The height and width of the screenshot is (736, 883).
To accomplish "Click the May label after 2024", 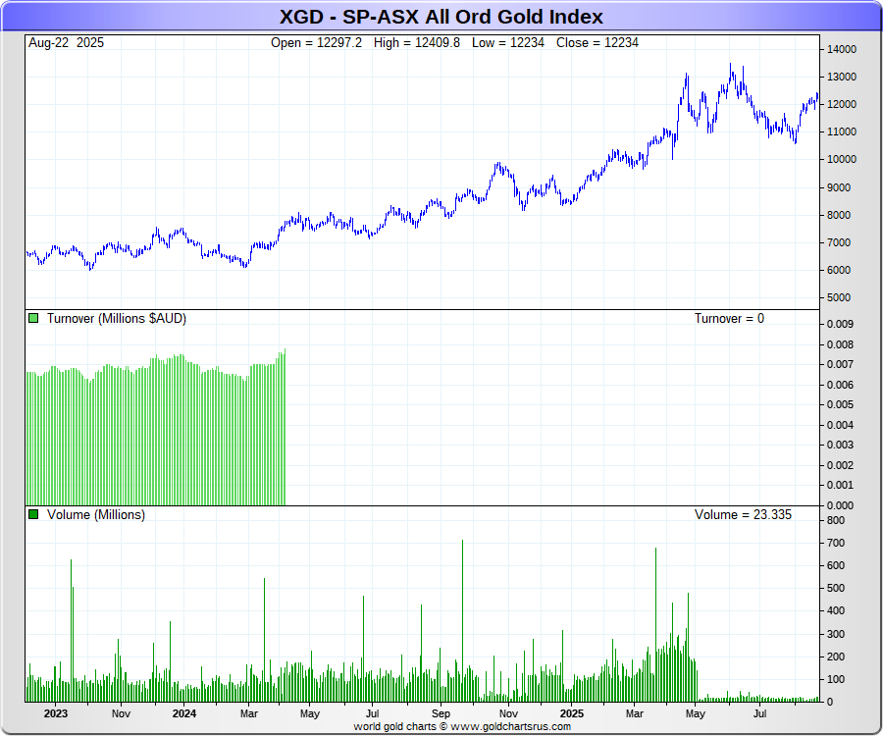I will [x=310, y=713].
